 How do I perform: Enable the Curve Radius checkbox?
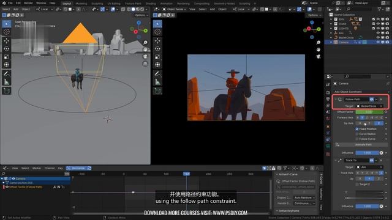coord(357,134)
